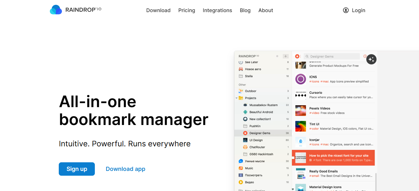Click the article type icon in highlighted row
Screen dimensions: 419x191
tap(311, 160)
